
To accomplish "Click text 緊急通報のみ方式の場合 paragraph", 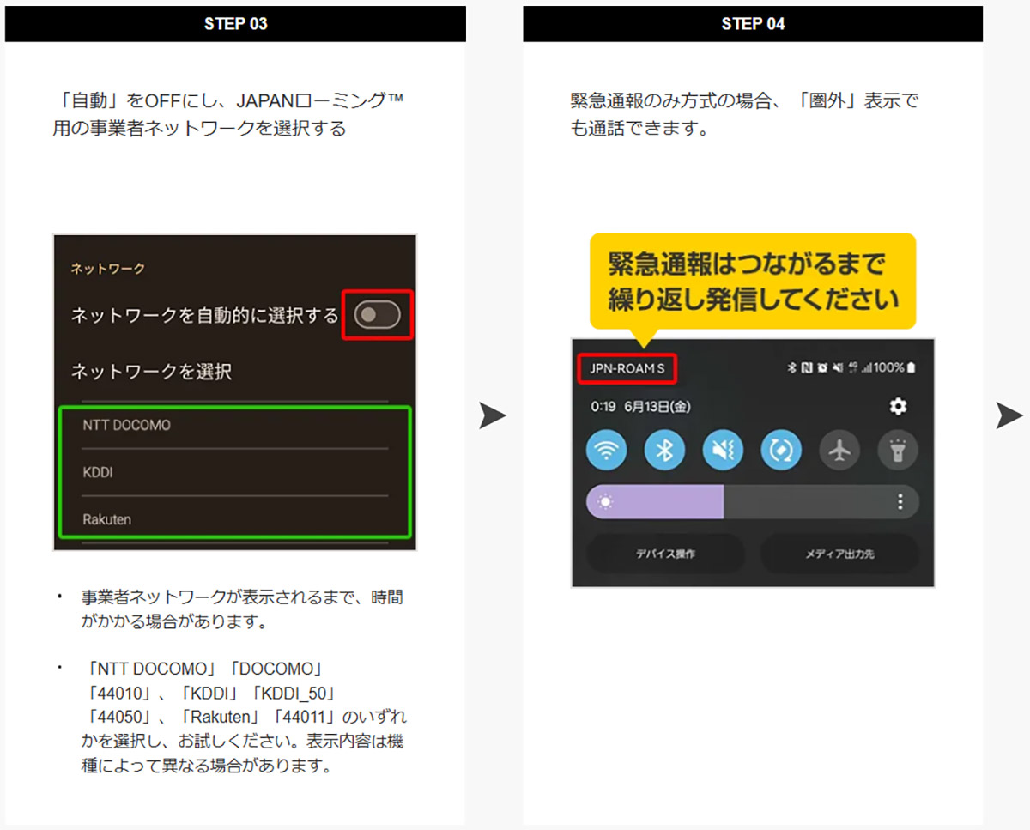I will click(744, 114).
